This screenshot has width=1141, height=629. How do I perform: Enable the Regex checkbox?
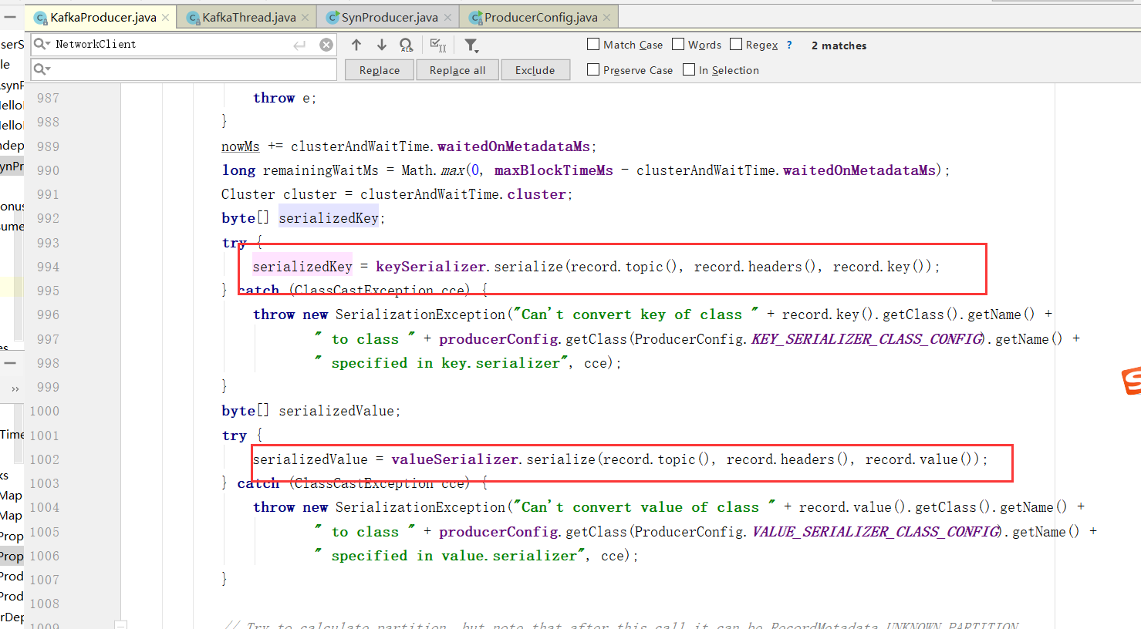[736, 44]
